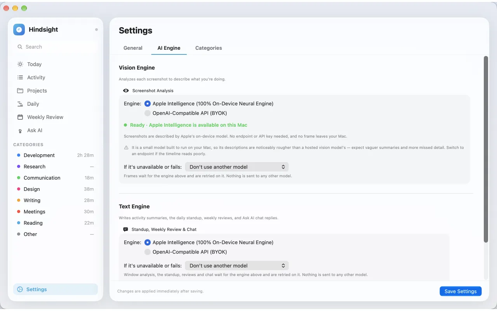Click the red Meetings category dot
This screenshot has height=311, width=497.
pyautogui.click(x=19, y=211)
